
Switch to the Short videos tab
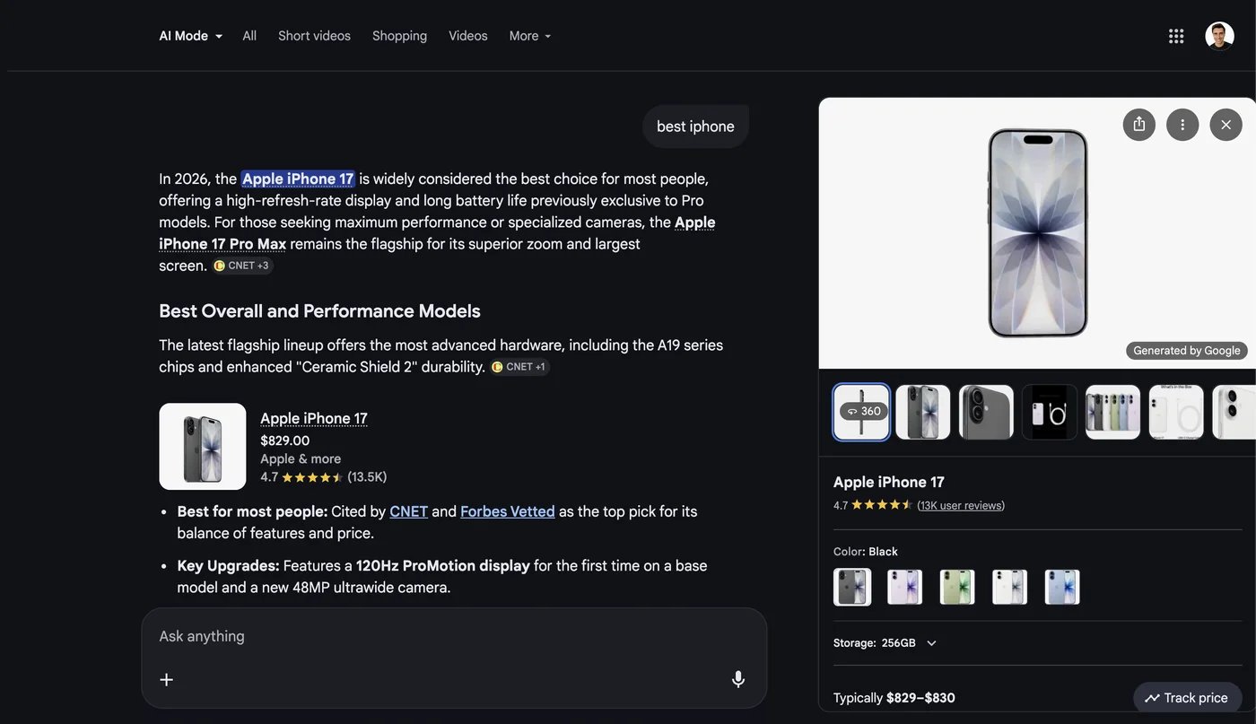(x=314, y=36)
